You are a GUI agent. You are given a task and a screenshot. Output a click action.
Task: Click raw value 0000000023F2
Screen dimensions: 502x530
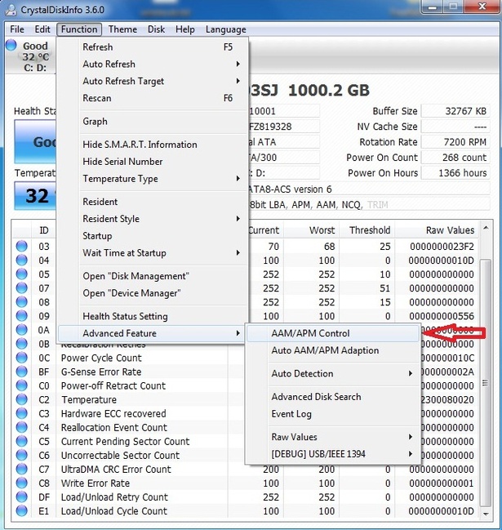[442, 247]
